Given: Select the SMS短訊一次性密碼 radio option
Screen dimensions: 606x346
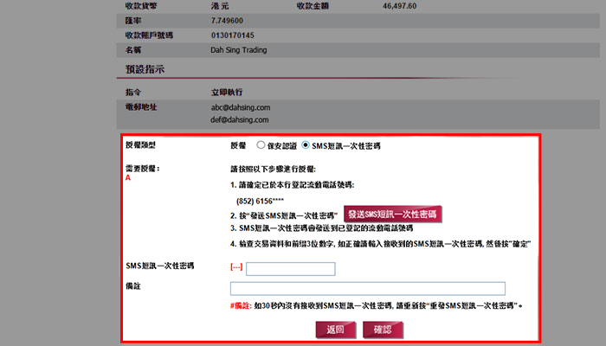Looking at the screenshot, I should coord(306,145).
